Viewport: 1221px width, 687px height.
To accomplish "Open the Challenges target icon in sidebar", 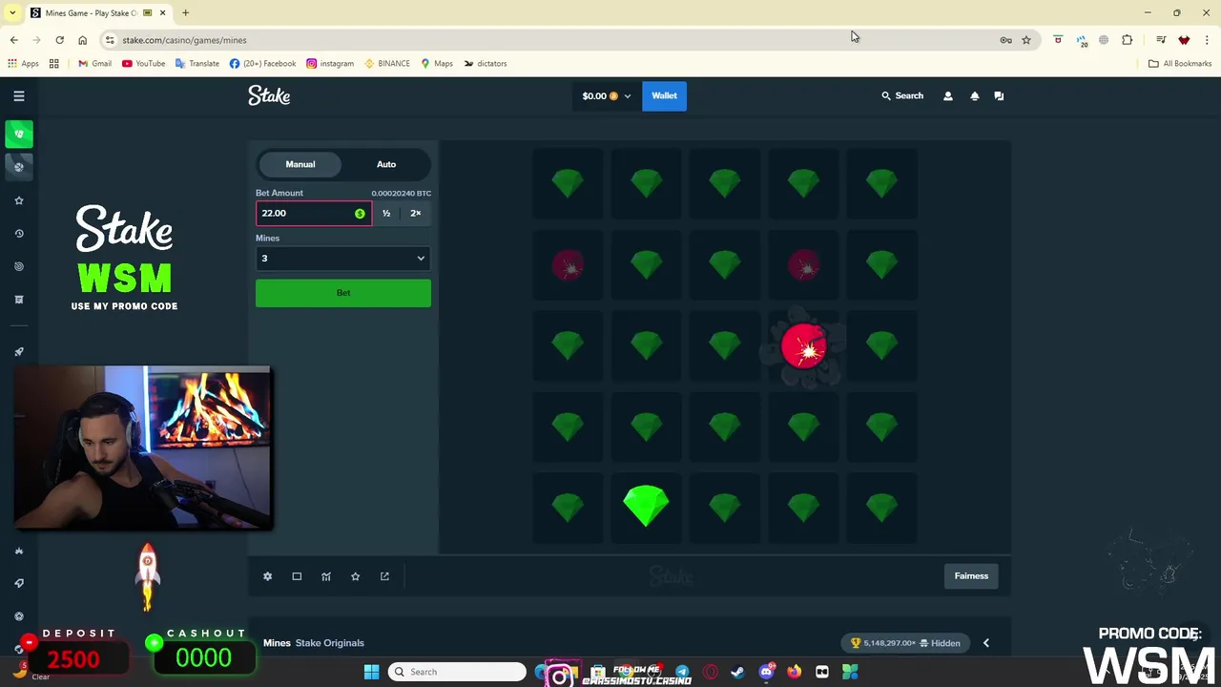I will pos(18,266).
